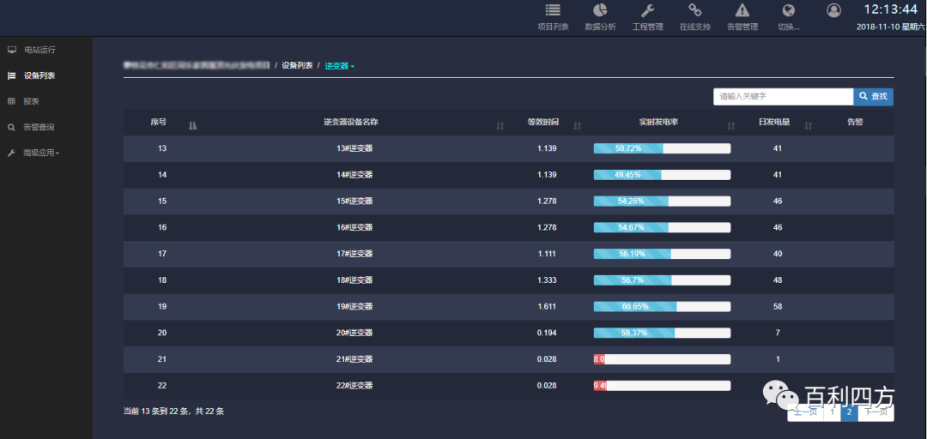The width and height of the screenshot is (927, 439).
Task: Click the 19#逆变器 60.65% progress bar
Action: (x=662, y=306)
